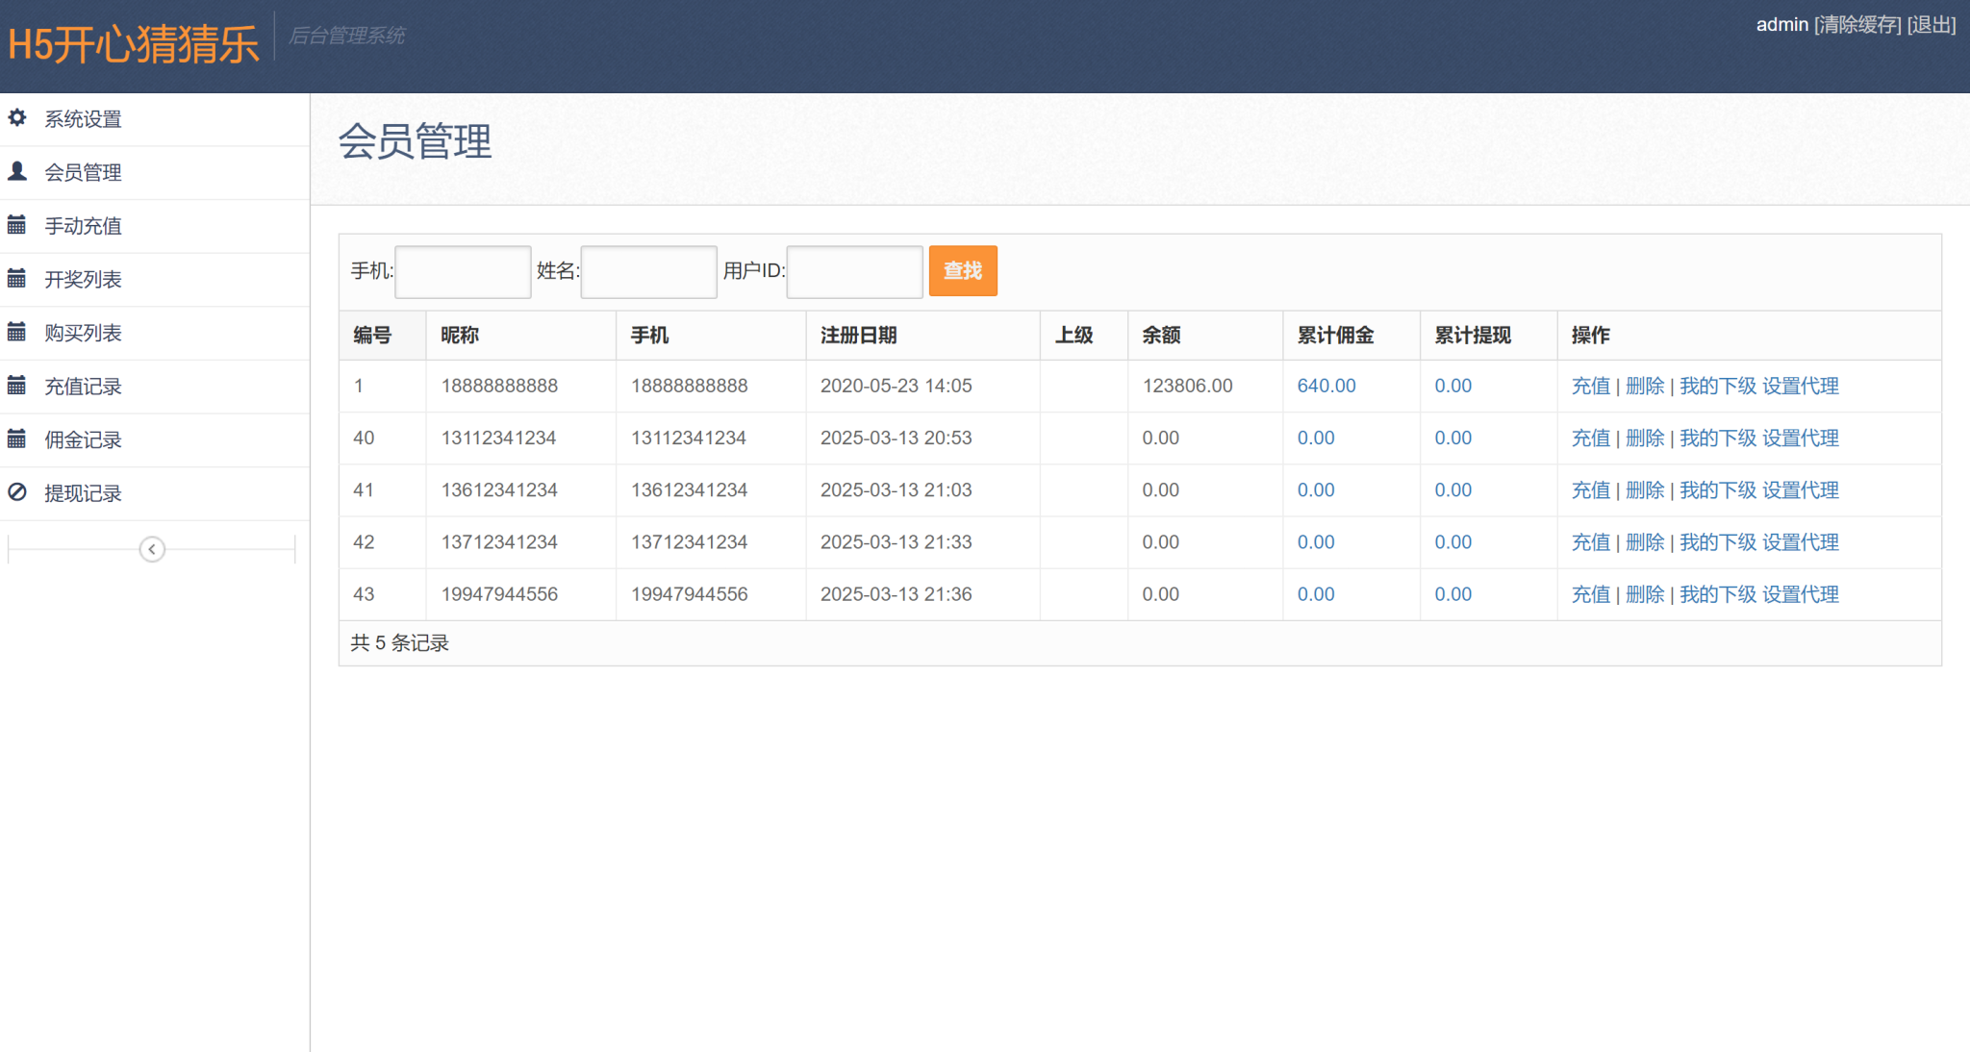
Task: Open 我的下级 for member 13612341234
Action: [1717, 489]
